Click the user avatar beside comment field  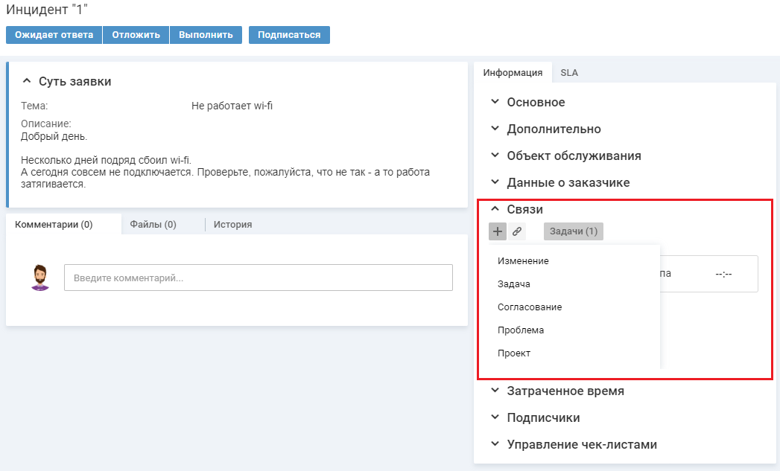(40, 278)
